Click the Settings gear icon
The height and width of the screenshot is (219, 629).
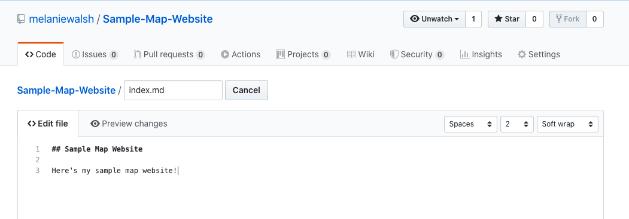[521, 54]
